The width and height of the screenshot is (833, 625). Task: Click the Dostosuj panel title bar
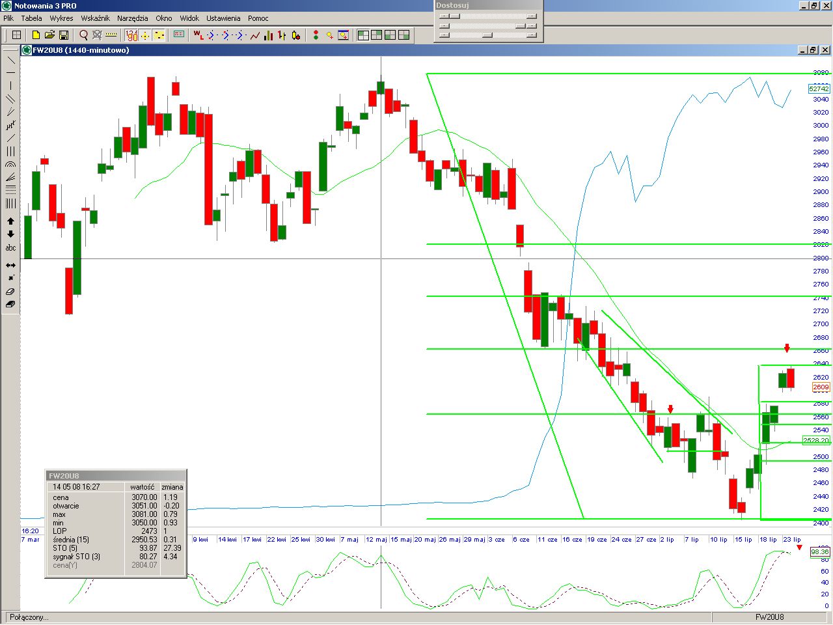488,5
